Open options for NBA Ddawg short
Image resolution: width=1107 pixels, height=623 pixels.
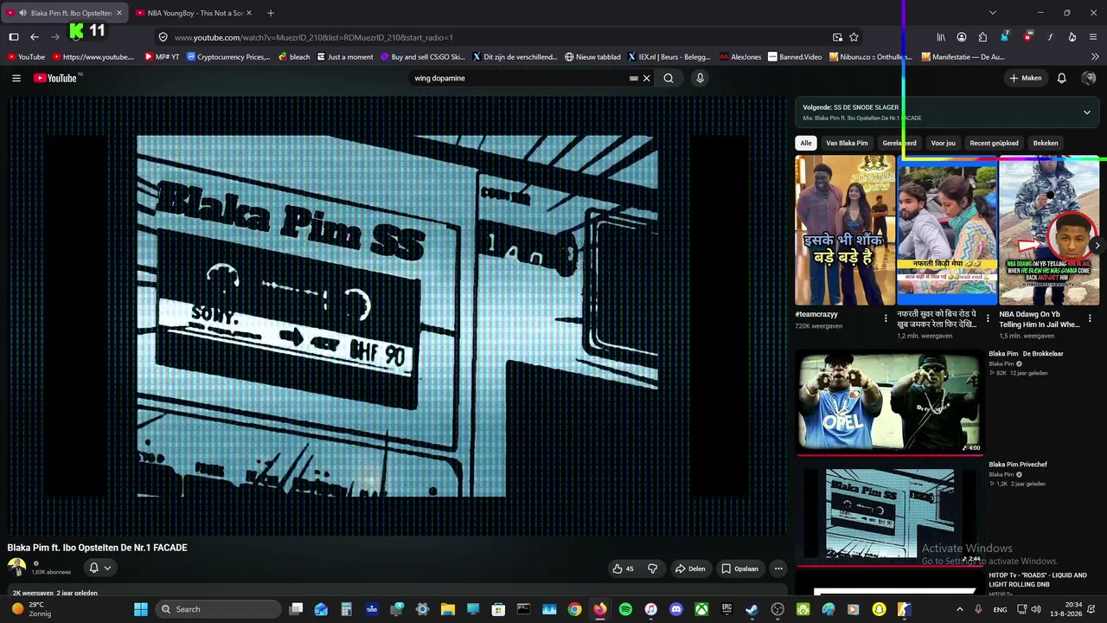[x=1090, y=318]
